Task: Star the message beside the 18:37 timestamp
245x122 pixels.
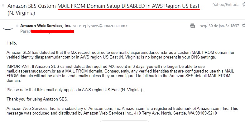Action: click(x=243, y=26)
